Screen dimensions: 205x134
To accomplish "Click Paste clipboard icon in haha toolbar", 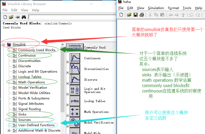I will pos(162,15).
